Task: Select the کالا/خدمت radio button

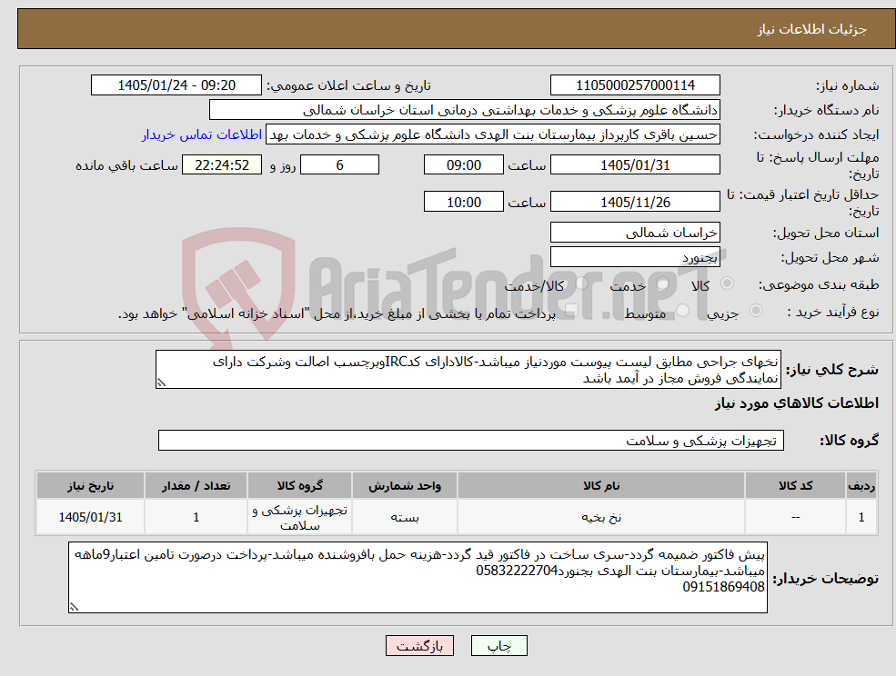Action: tap(581, 283)
